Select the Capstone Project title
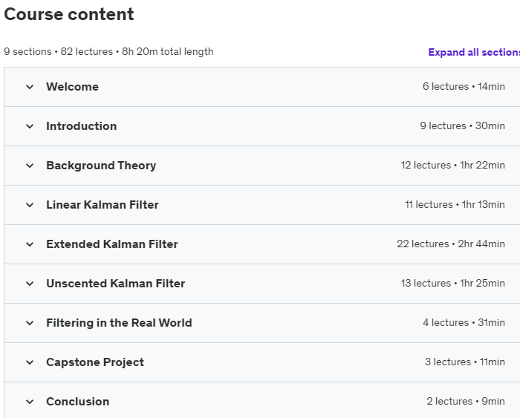Screen dimensions: 520x418 pos(95,362)
